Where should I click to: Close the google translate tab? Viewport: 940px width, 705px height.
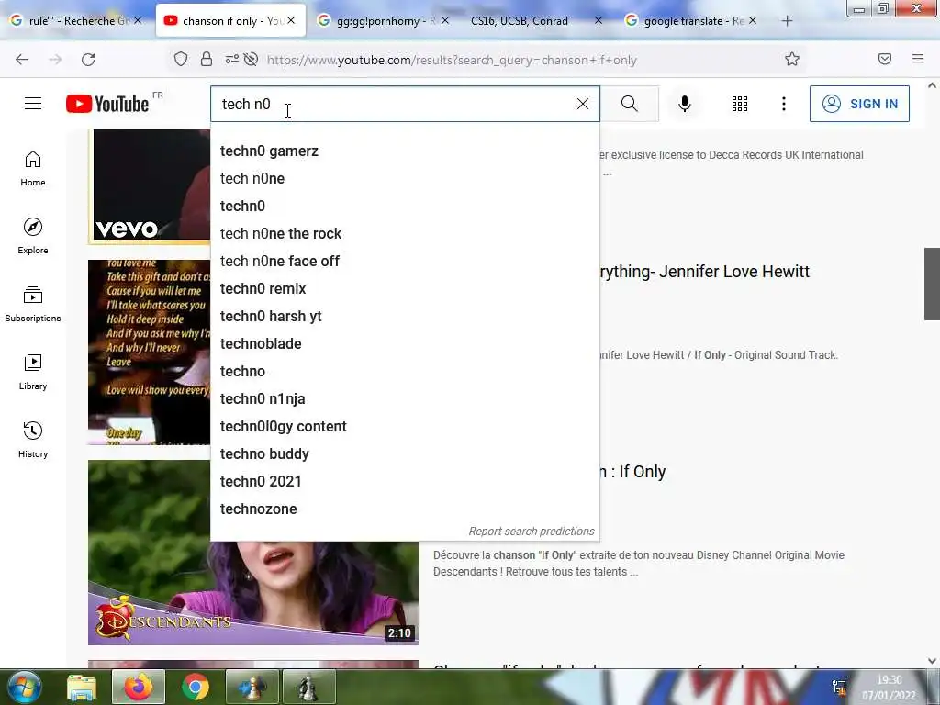coord(753,20)
